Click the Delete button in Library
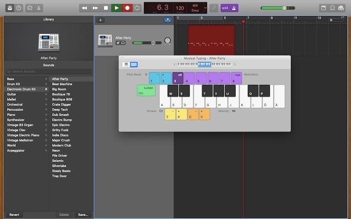The width and height of the screenshot is (351, 219). (64, 215)
